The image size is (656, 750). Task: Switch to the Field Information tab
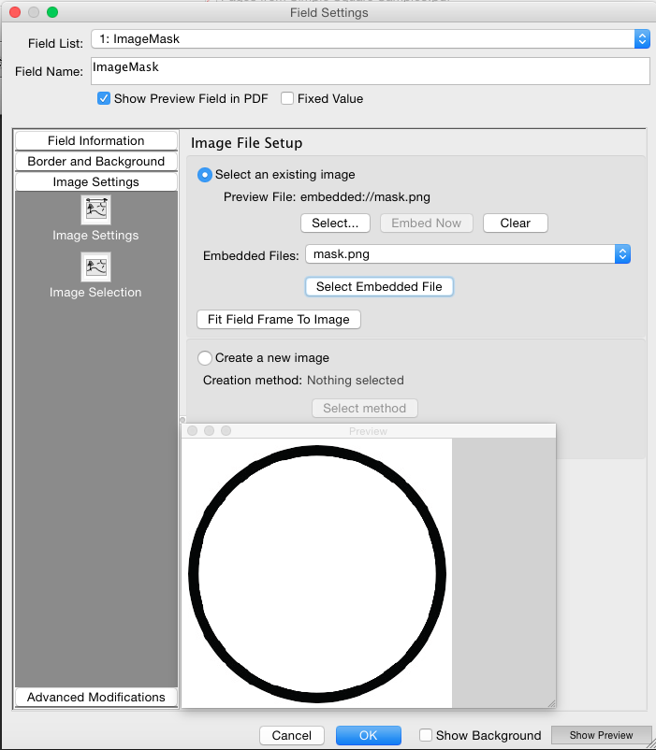[96, 141]
